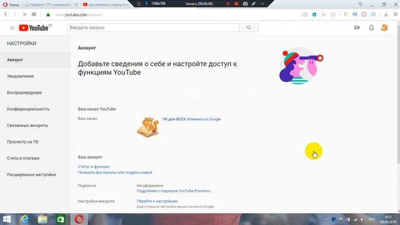Open 'Статус и функции' link
Viewport: 400px width, 225px height.
pos(94,167)
